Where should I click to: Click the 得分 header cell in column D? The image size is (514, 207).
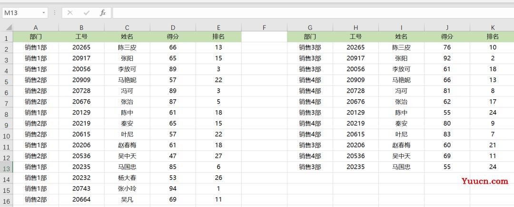tap(173, 37)
